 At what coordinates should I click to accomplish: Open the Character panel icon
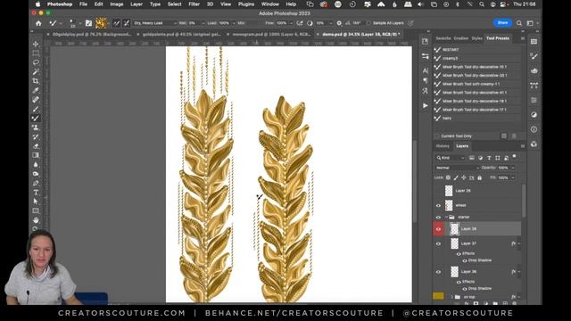(x=426, y=70)
